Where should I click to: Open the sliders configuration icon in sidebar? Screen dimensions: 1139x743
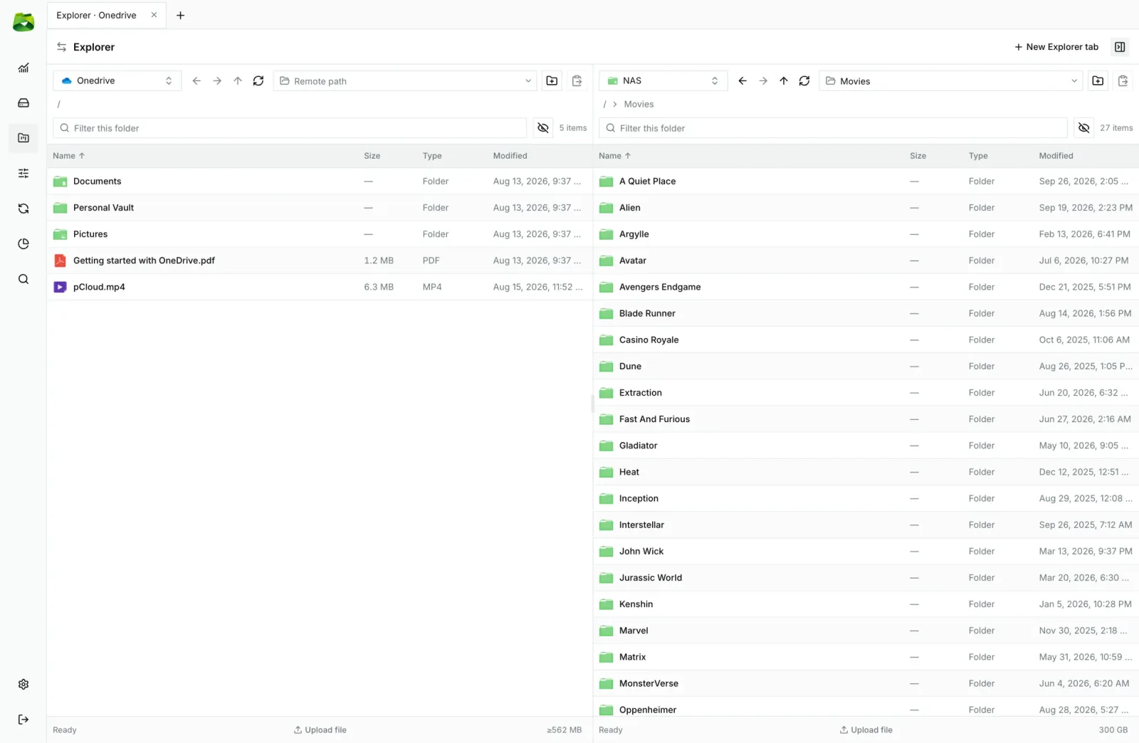coord(23,173)
